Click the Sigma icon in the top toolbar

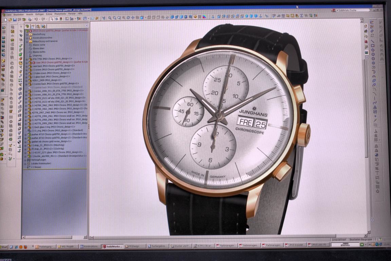301,16
